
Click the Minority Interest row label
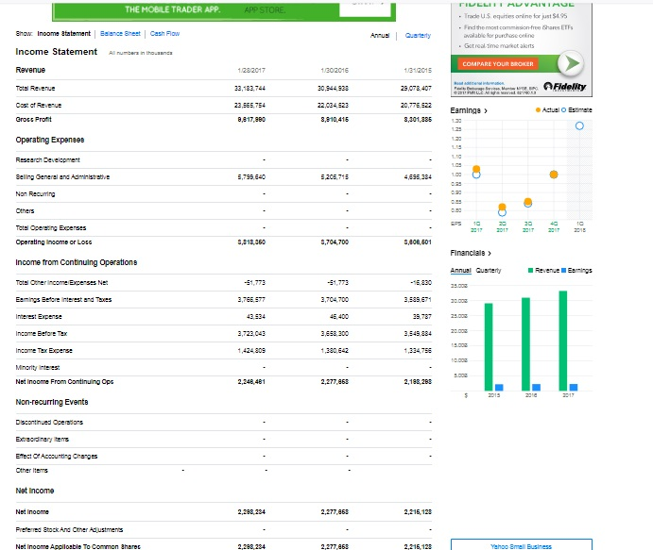tap(38, 368)
